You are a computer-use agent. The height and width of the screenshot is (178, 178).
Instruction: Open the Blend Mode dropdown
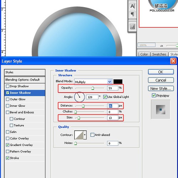pyautogui.click(x=93, y=82)
